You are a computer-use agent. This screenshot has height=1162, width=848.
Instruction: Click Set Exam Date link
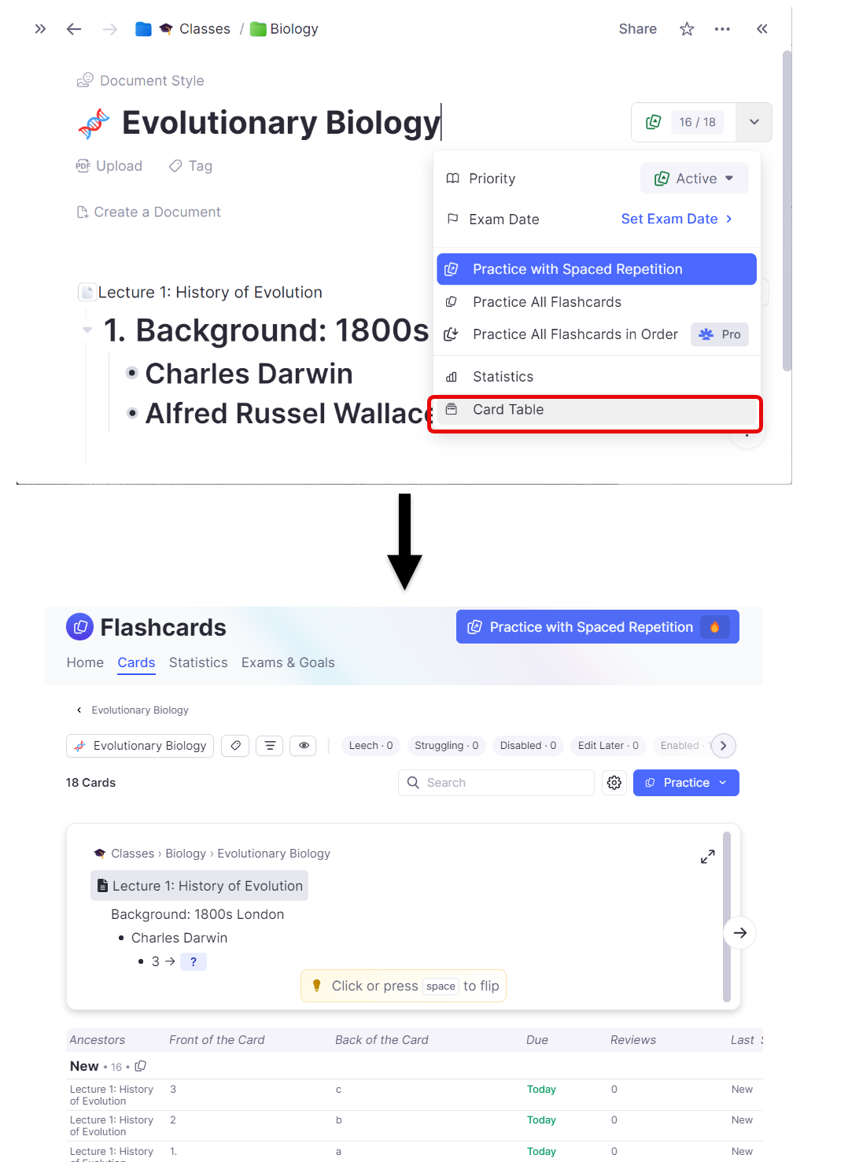(676, 219)
